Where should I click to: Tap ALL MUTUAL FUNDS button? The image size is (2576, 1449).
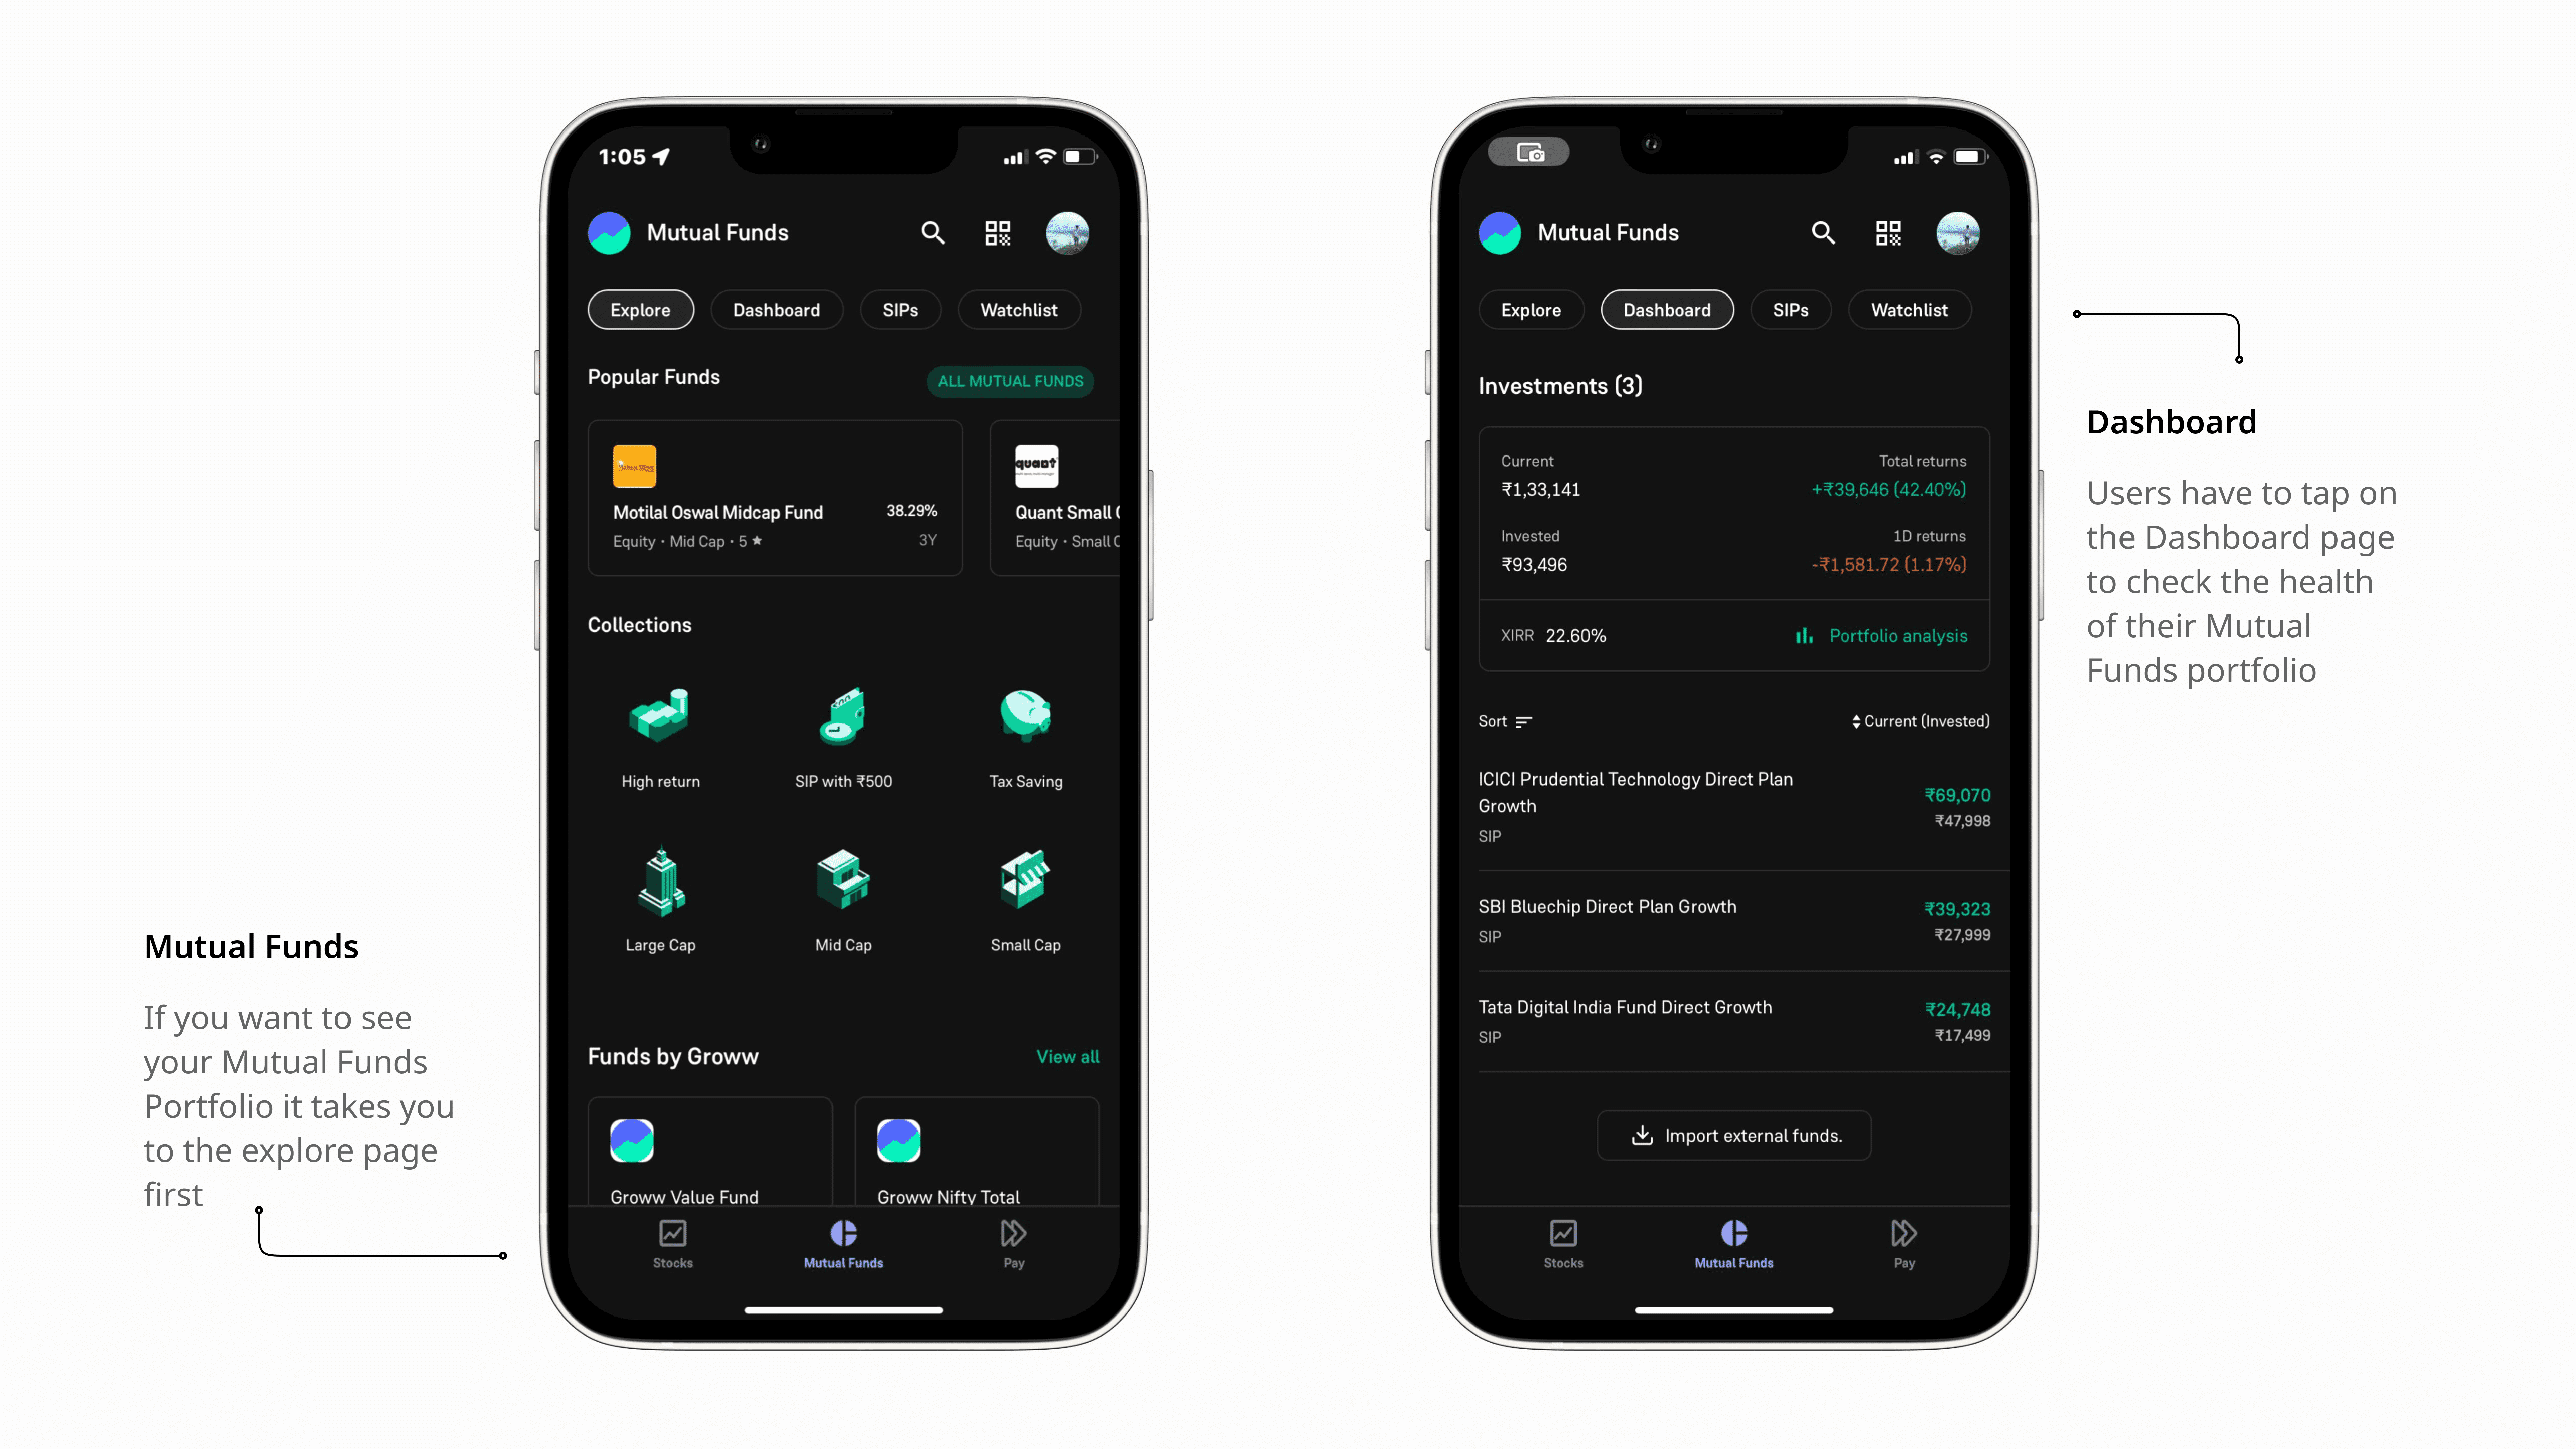click(1010, 380)
